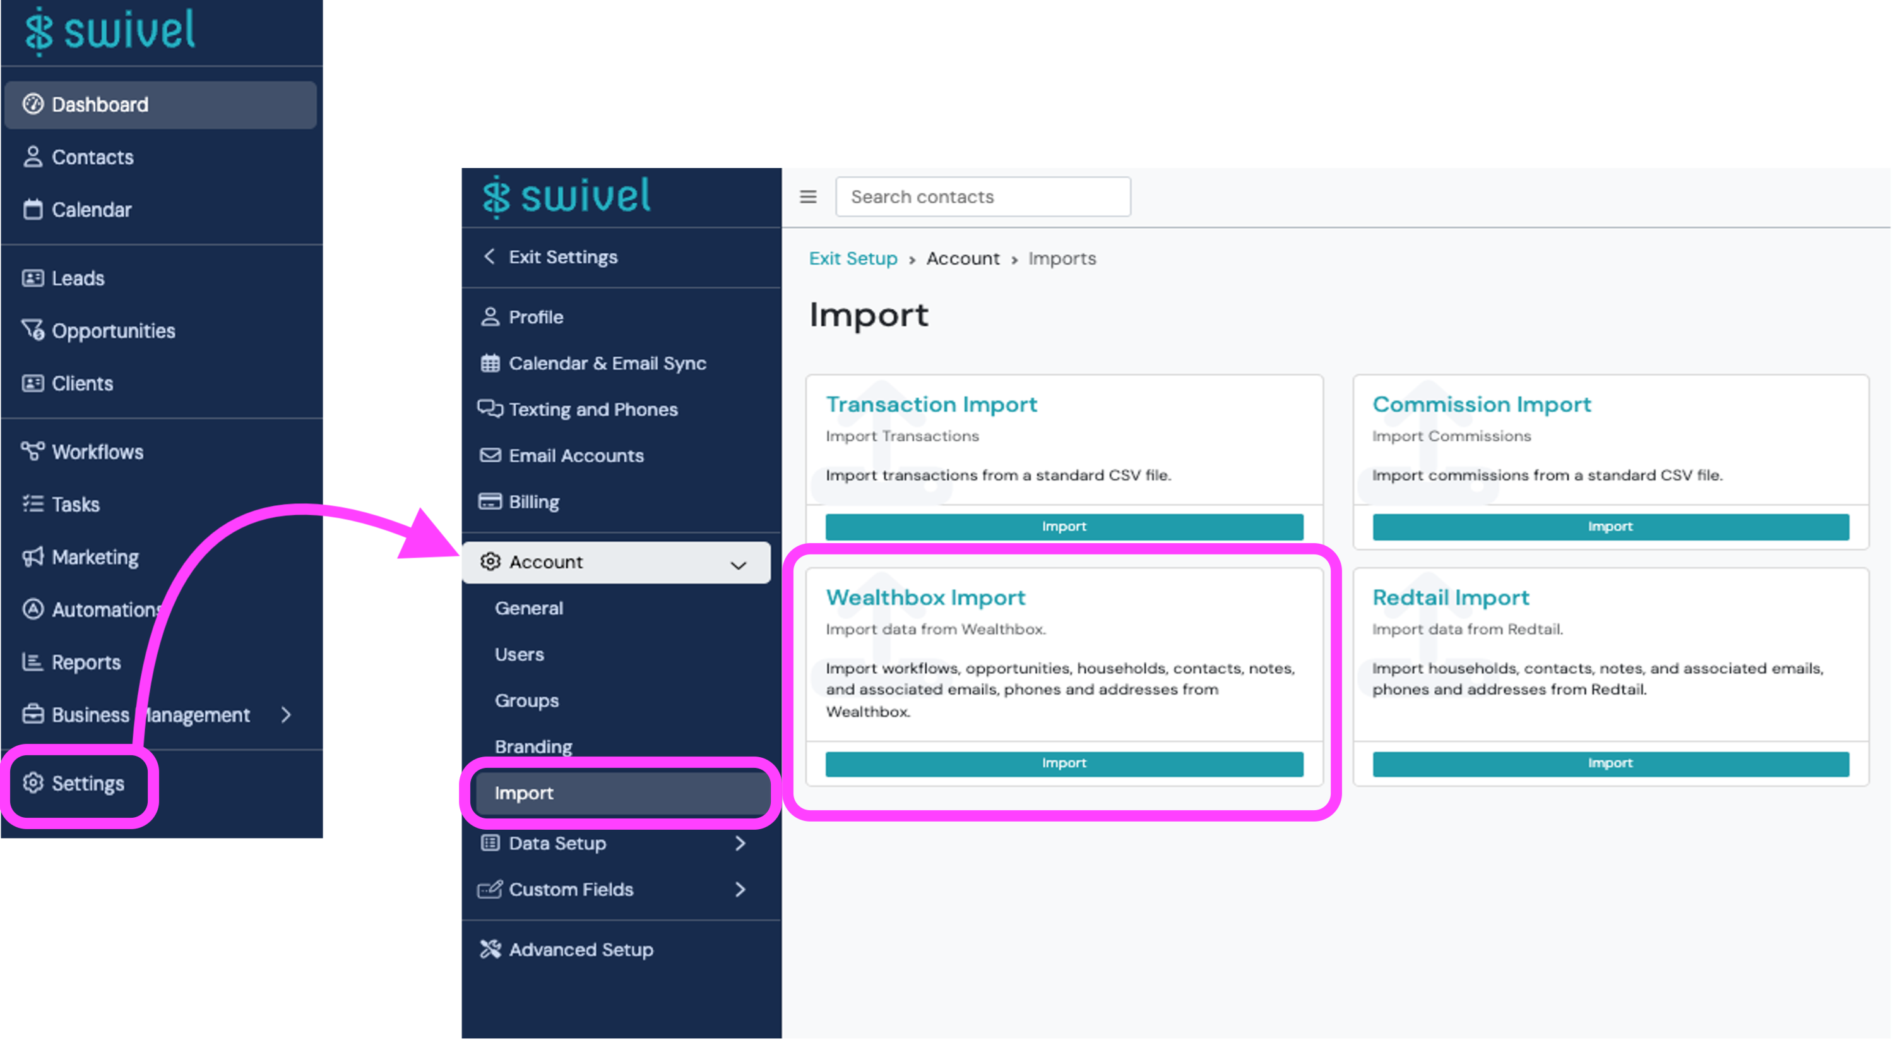Viewport: 1895px width, 1042px height.
Task: Click the Calendar & Email Sync grid icon
Action: (490, 364)
